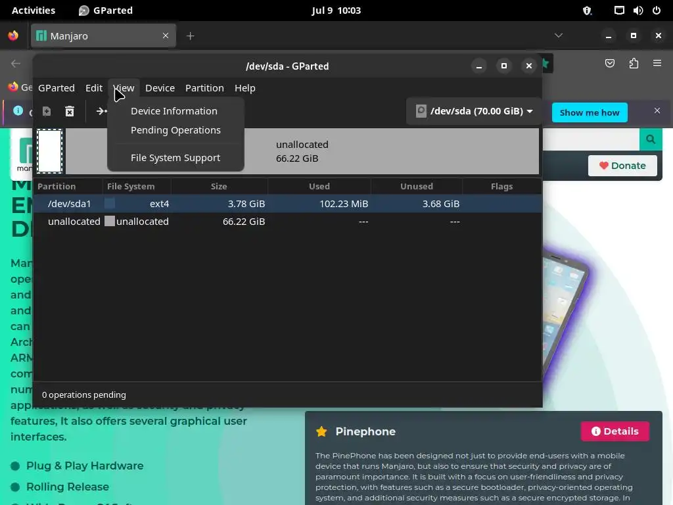Click the Manjaro website search icon

[x=651, y=139]
